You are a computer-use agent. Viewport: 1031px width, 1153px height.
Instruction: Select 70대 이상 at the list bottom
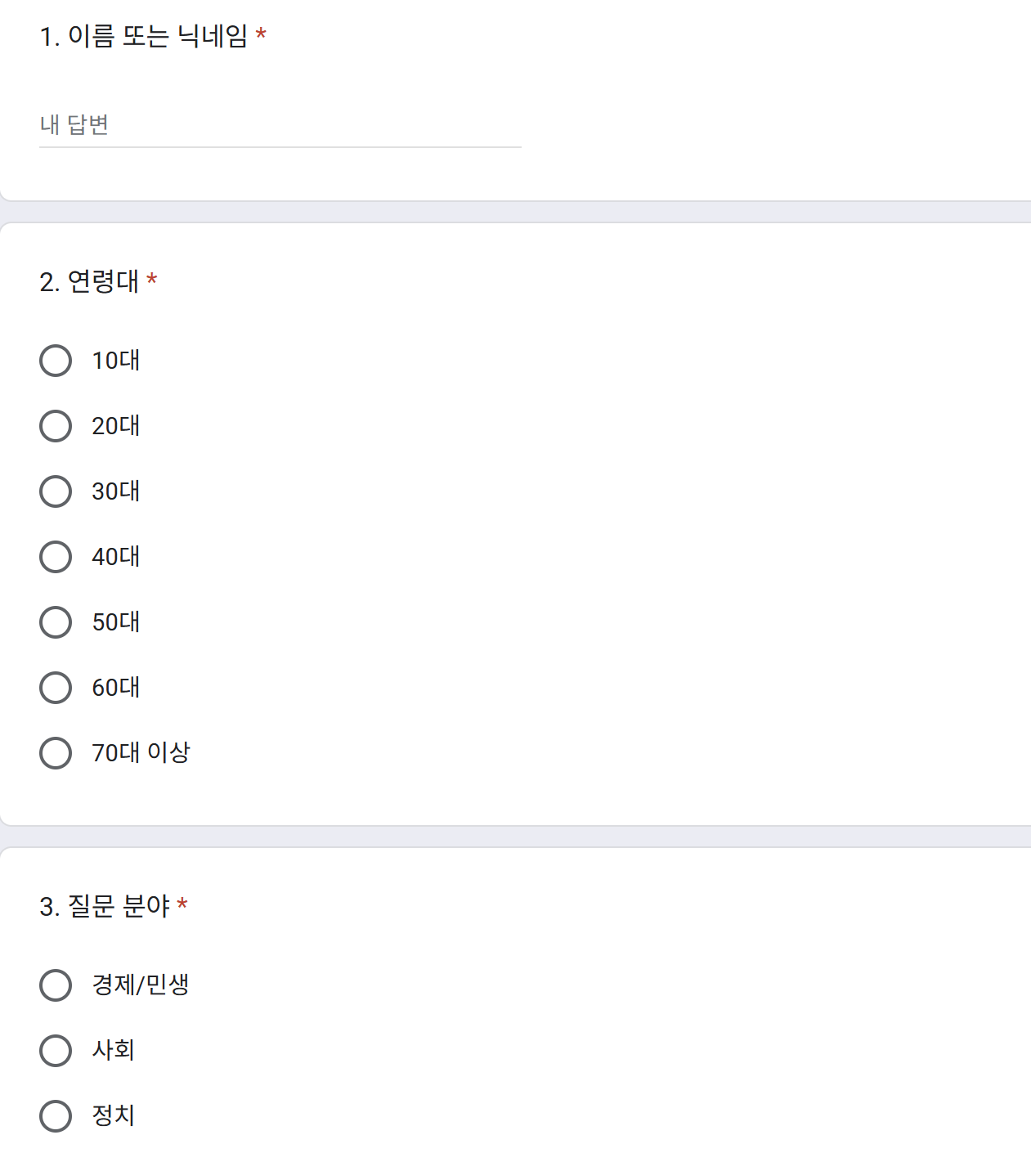coord(56,752)
